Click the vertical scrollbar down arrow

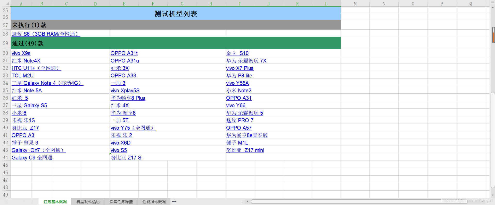click(493, 195)
